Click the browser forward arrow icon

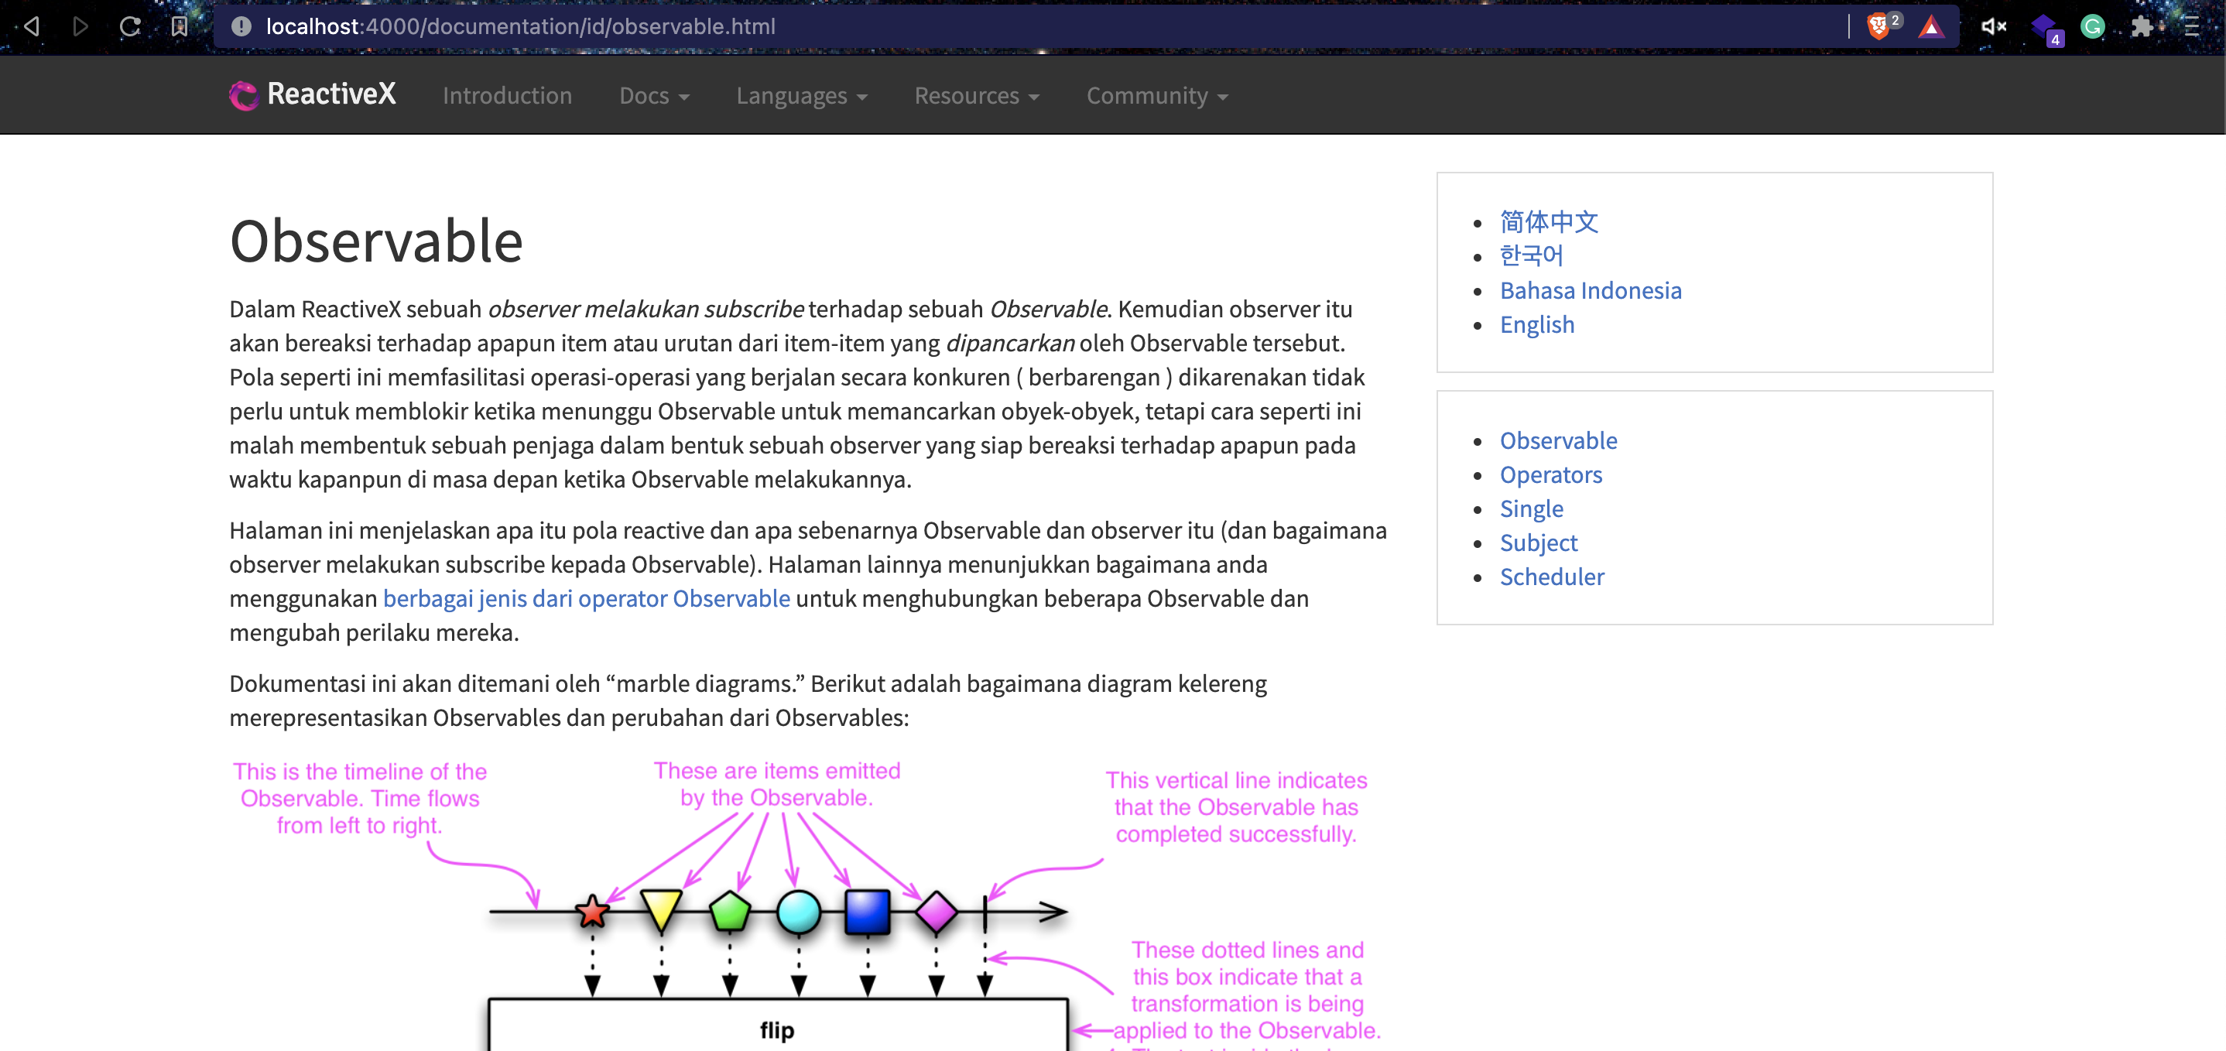tap(80, 26)
